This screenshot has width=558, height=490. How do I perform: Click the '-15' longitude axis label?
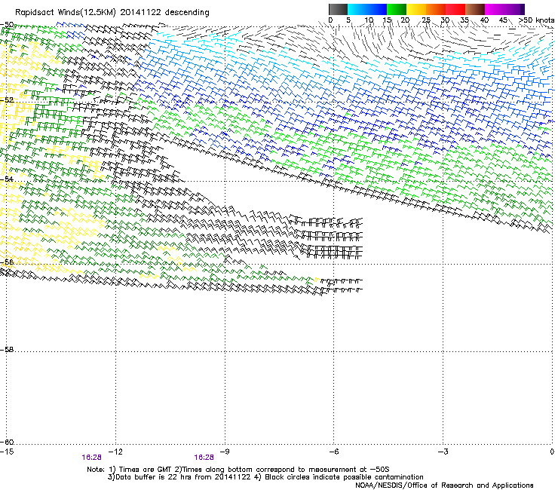[x=7, y=452]
